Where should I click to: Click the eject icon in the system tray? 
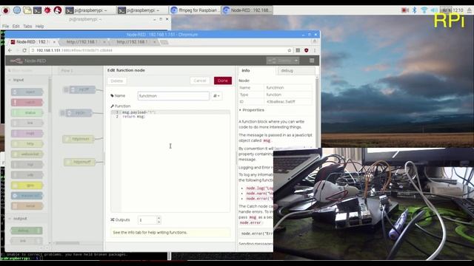coord(469,10)
